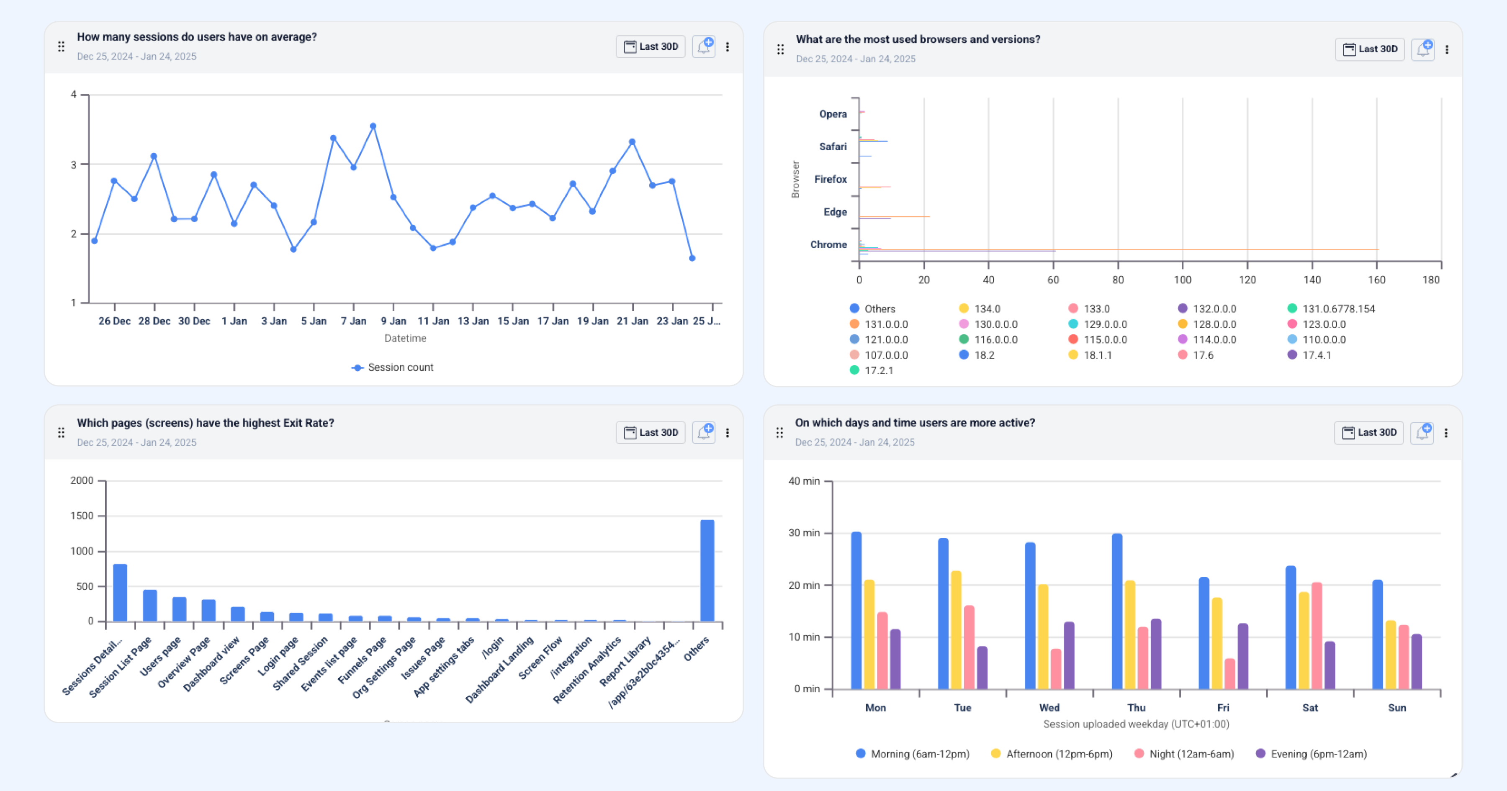Click alert bell on days and time card
The width and height of the screenshot is (1507, 791).
pyautogui.click(x=1422, y=432)
